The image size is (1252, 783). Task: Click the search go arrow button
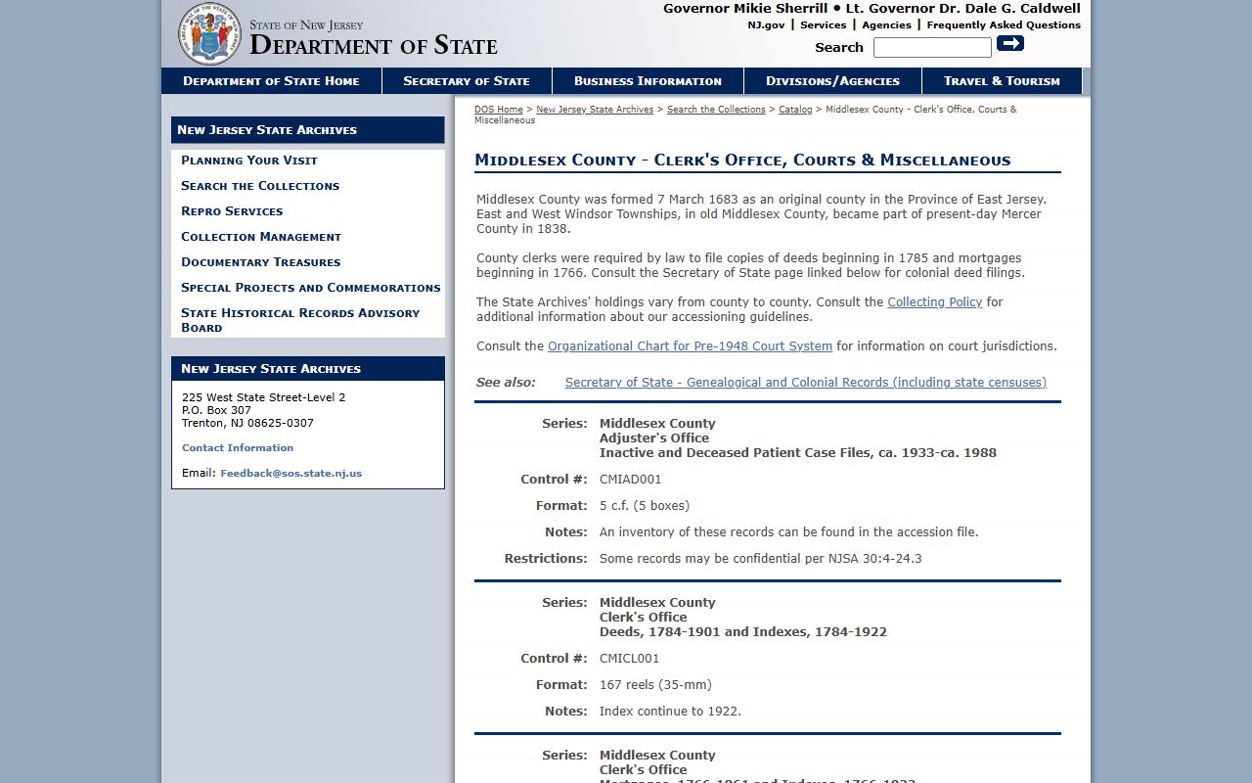(x=1010, y=43)
